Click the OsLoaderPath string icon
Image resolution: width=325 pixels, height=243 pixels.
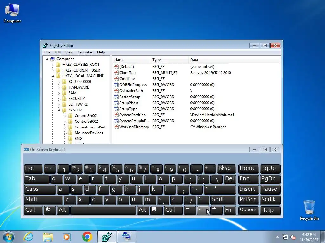pyautogui.click(x=116, y=90)
